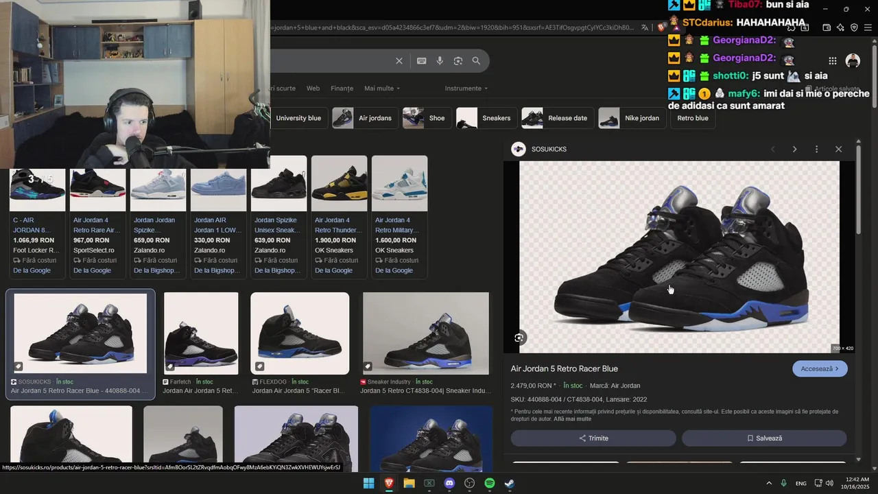Click the magnifier search icon
878x494 pixels.
pos(476,61)
